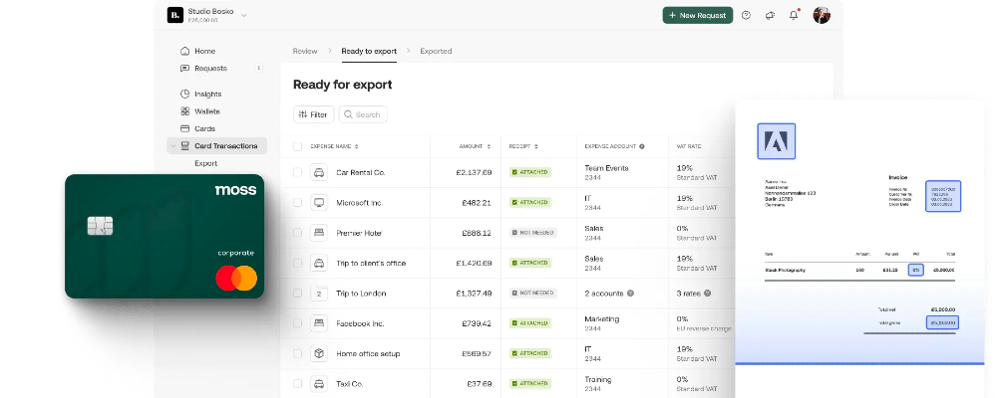Image resolution: width=997 pixels, height=398 pixels.
Task: Check the select-all header checkbox
Action: [x=297, y=146]
